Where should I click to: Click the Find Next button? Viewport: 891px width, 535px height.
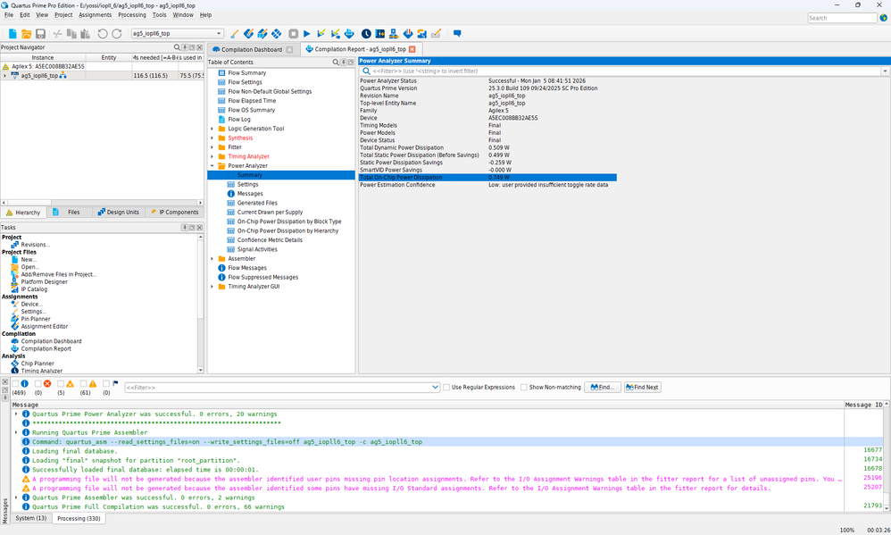pyautogui.click(x=643, y=387)
